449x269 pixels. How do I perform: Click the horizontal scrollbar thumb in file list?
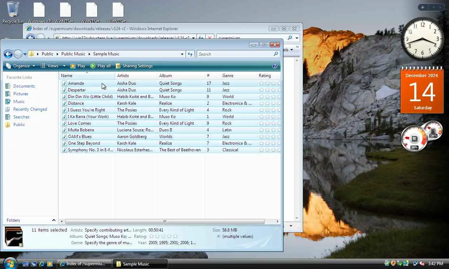pyautogui.click(x=165, y=221)
